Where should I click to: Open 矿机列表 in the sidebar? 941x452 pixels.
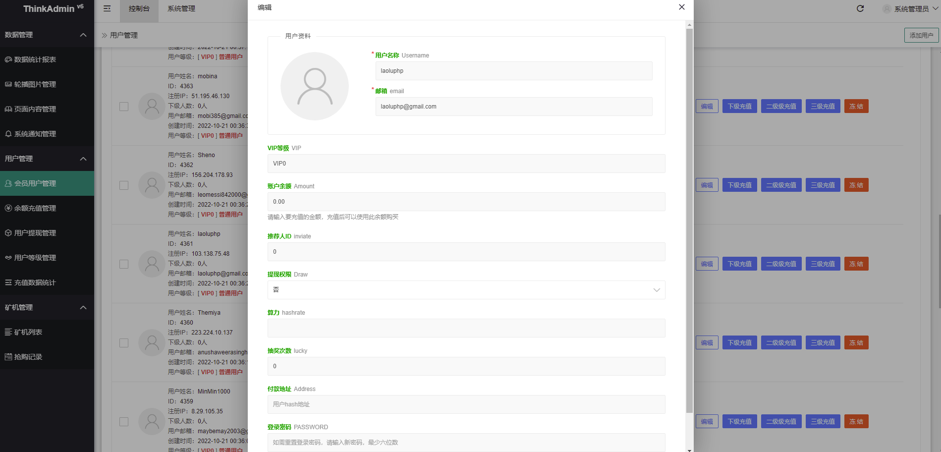pyautogui.click(x=28, y=332)
